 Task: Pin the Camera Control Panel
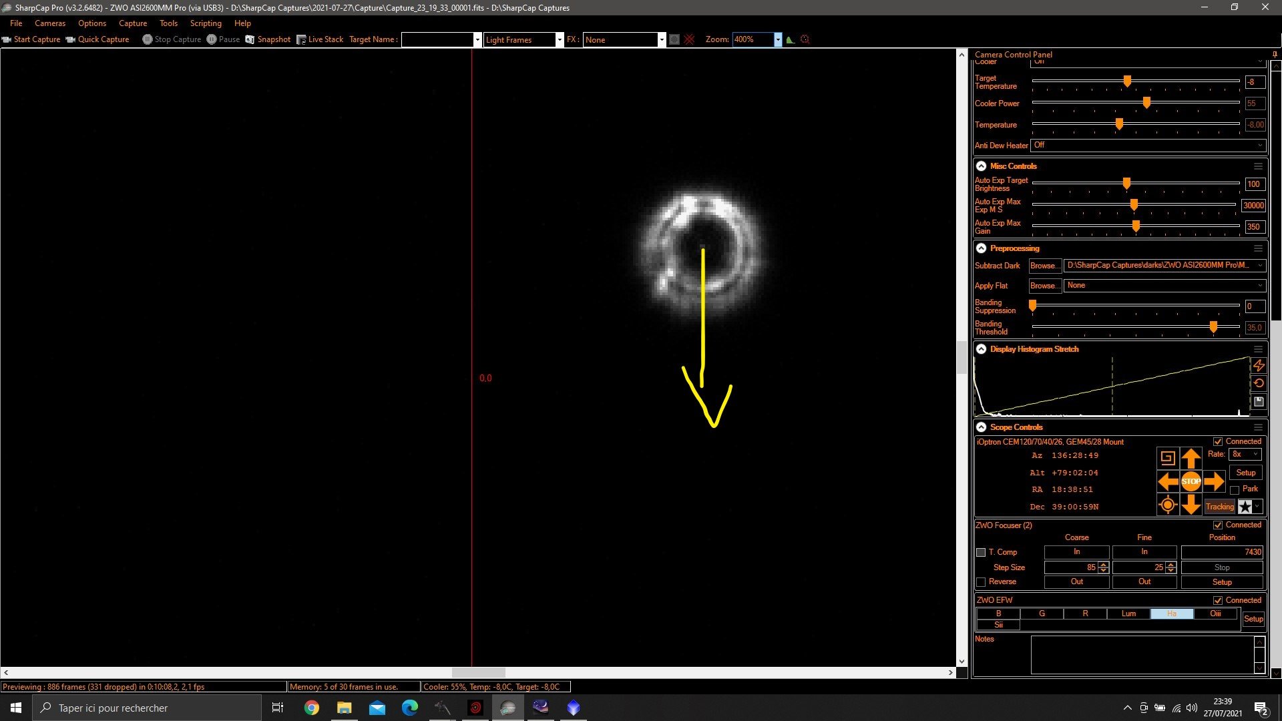click(1275, 55)
